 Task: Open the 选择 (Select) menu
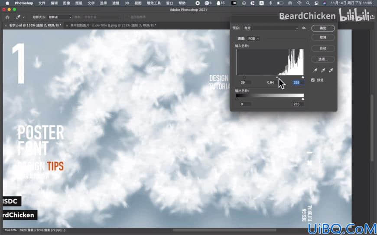(103, 3)
